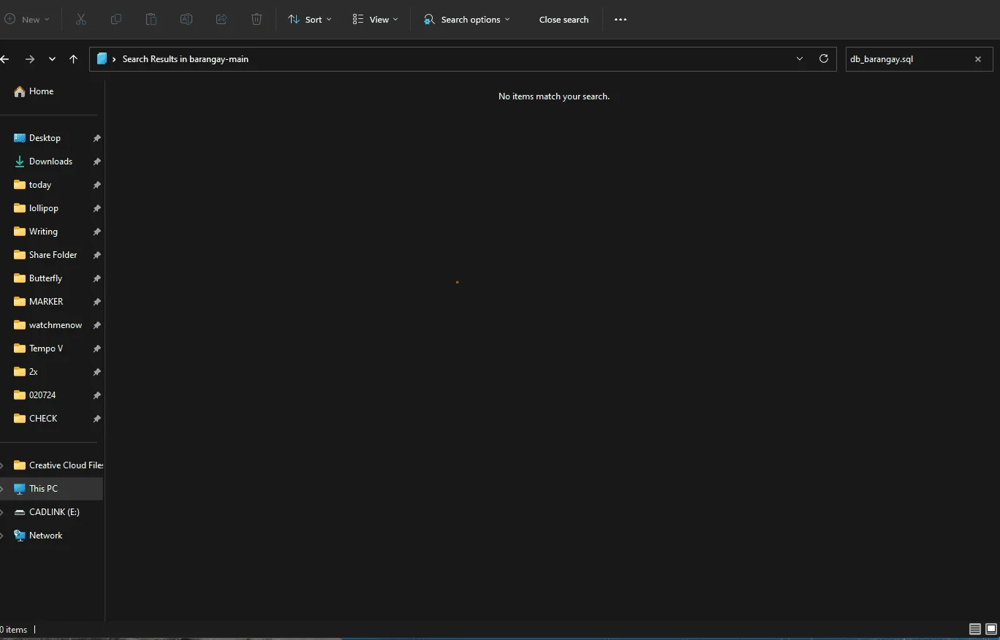Click the address bar breadcrumb chevron
Image resolution: width=1000 pixels, height=640 pixels.
pyautogui.click(x=114, y=59)
